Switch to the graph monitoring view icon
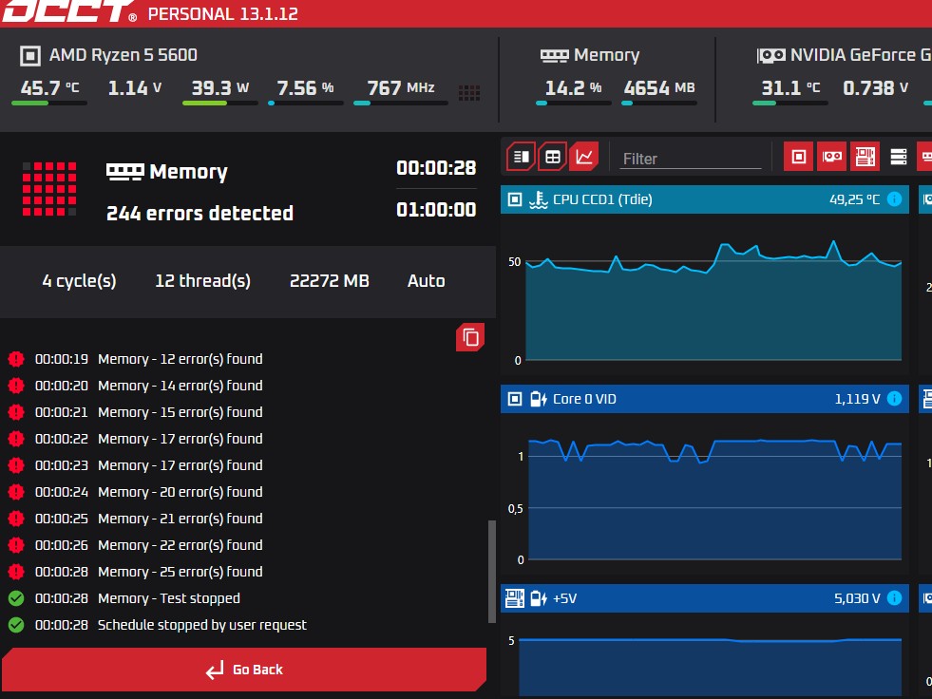The width and height of the screenshot is (932, 699). (x=583, y=157)
